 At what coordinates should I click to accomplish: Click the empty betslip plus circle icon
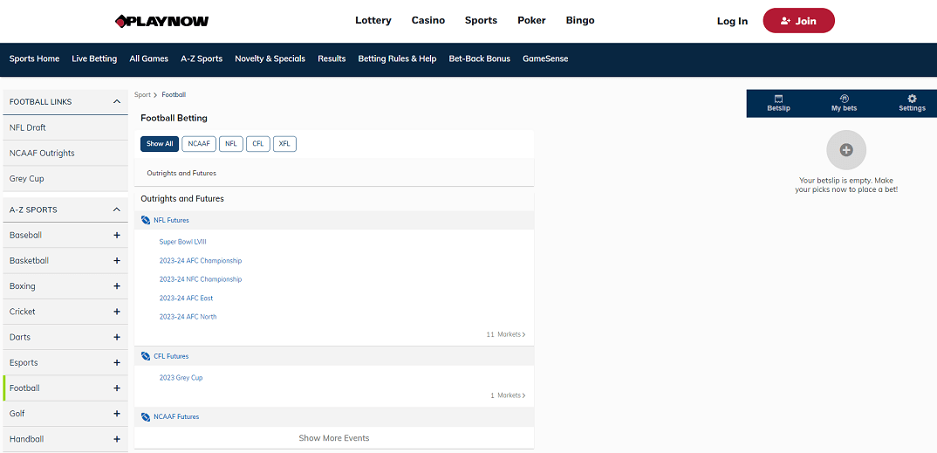click(x=845, y=150)
